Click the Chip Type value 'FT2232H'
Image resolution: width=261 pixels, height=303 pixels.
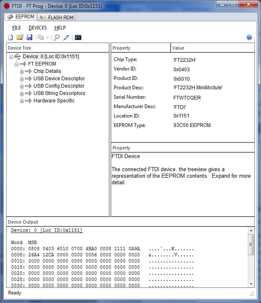point(185,60)
